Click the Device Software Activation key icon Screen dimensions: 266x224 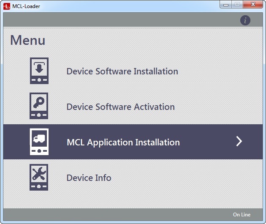39,107
